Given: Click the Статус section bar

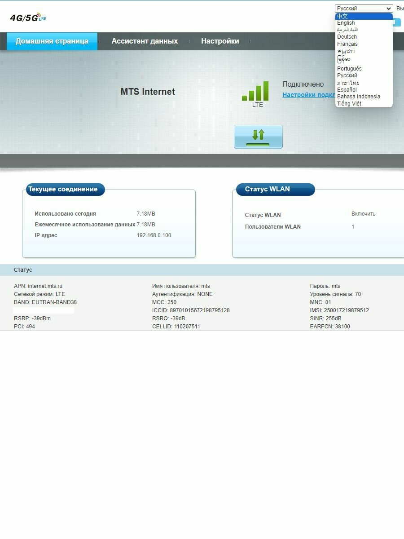Looking at the screenshot, I should [202, 270].
